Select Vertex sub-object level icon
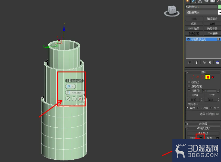The height and width of the screenshot is (162, 221). 192,77
